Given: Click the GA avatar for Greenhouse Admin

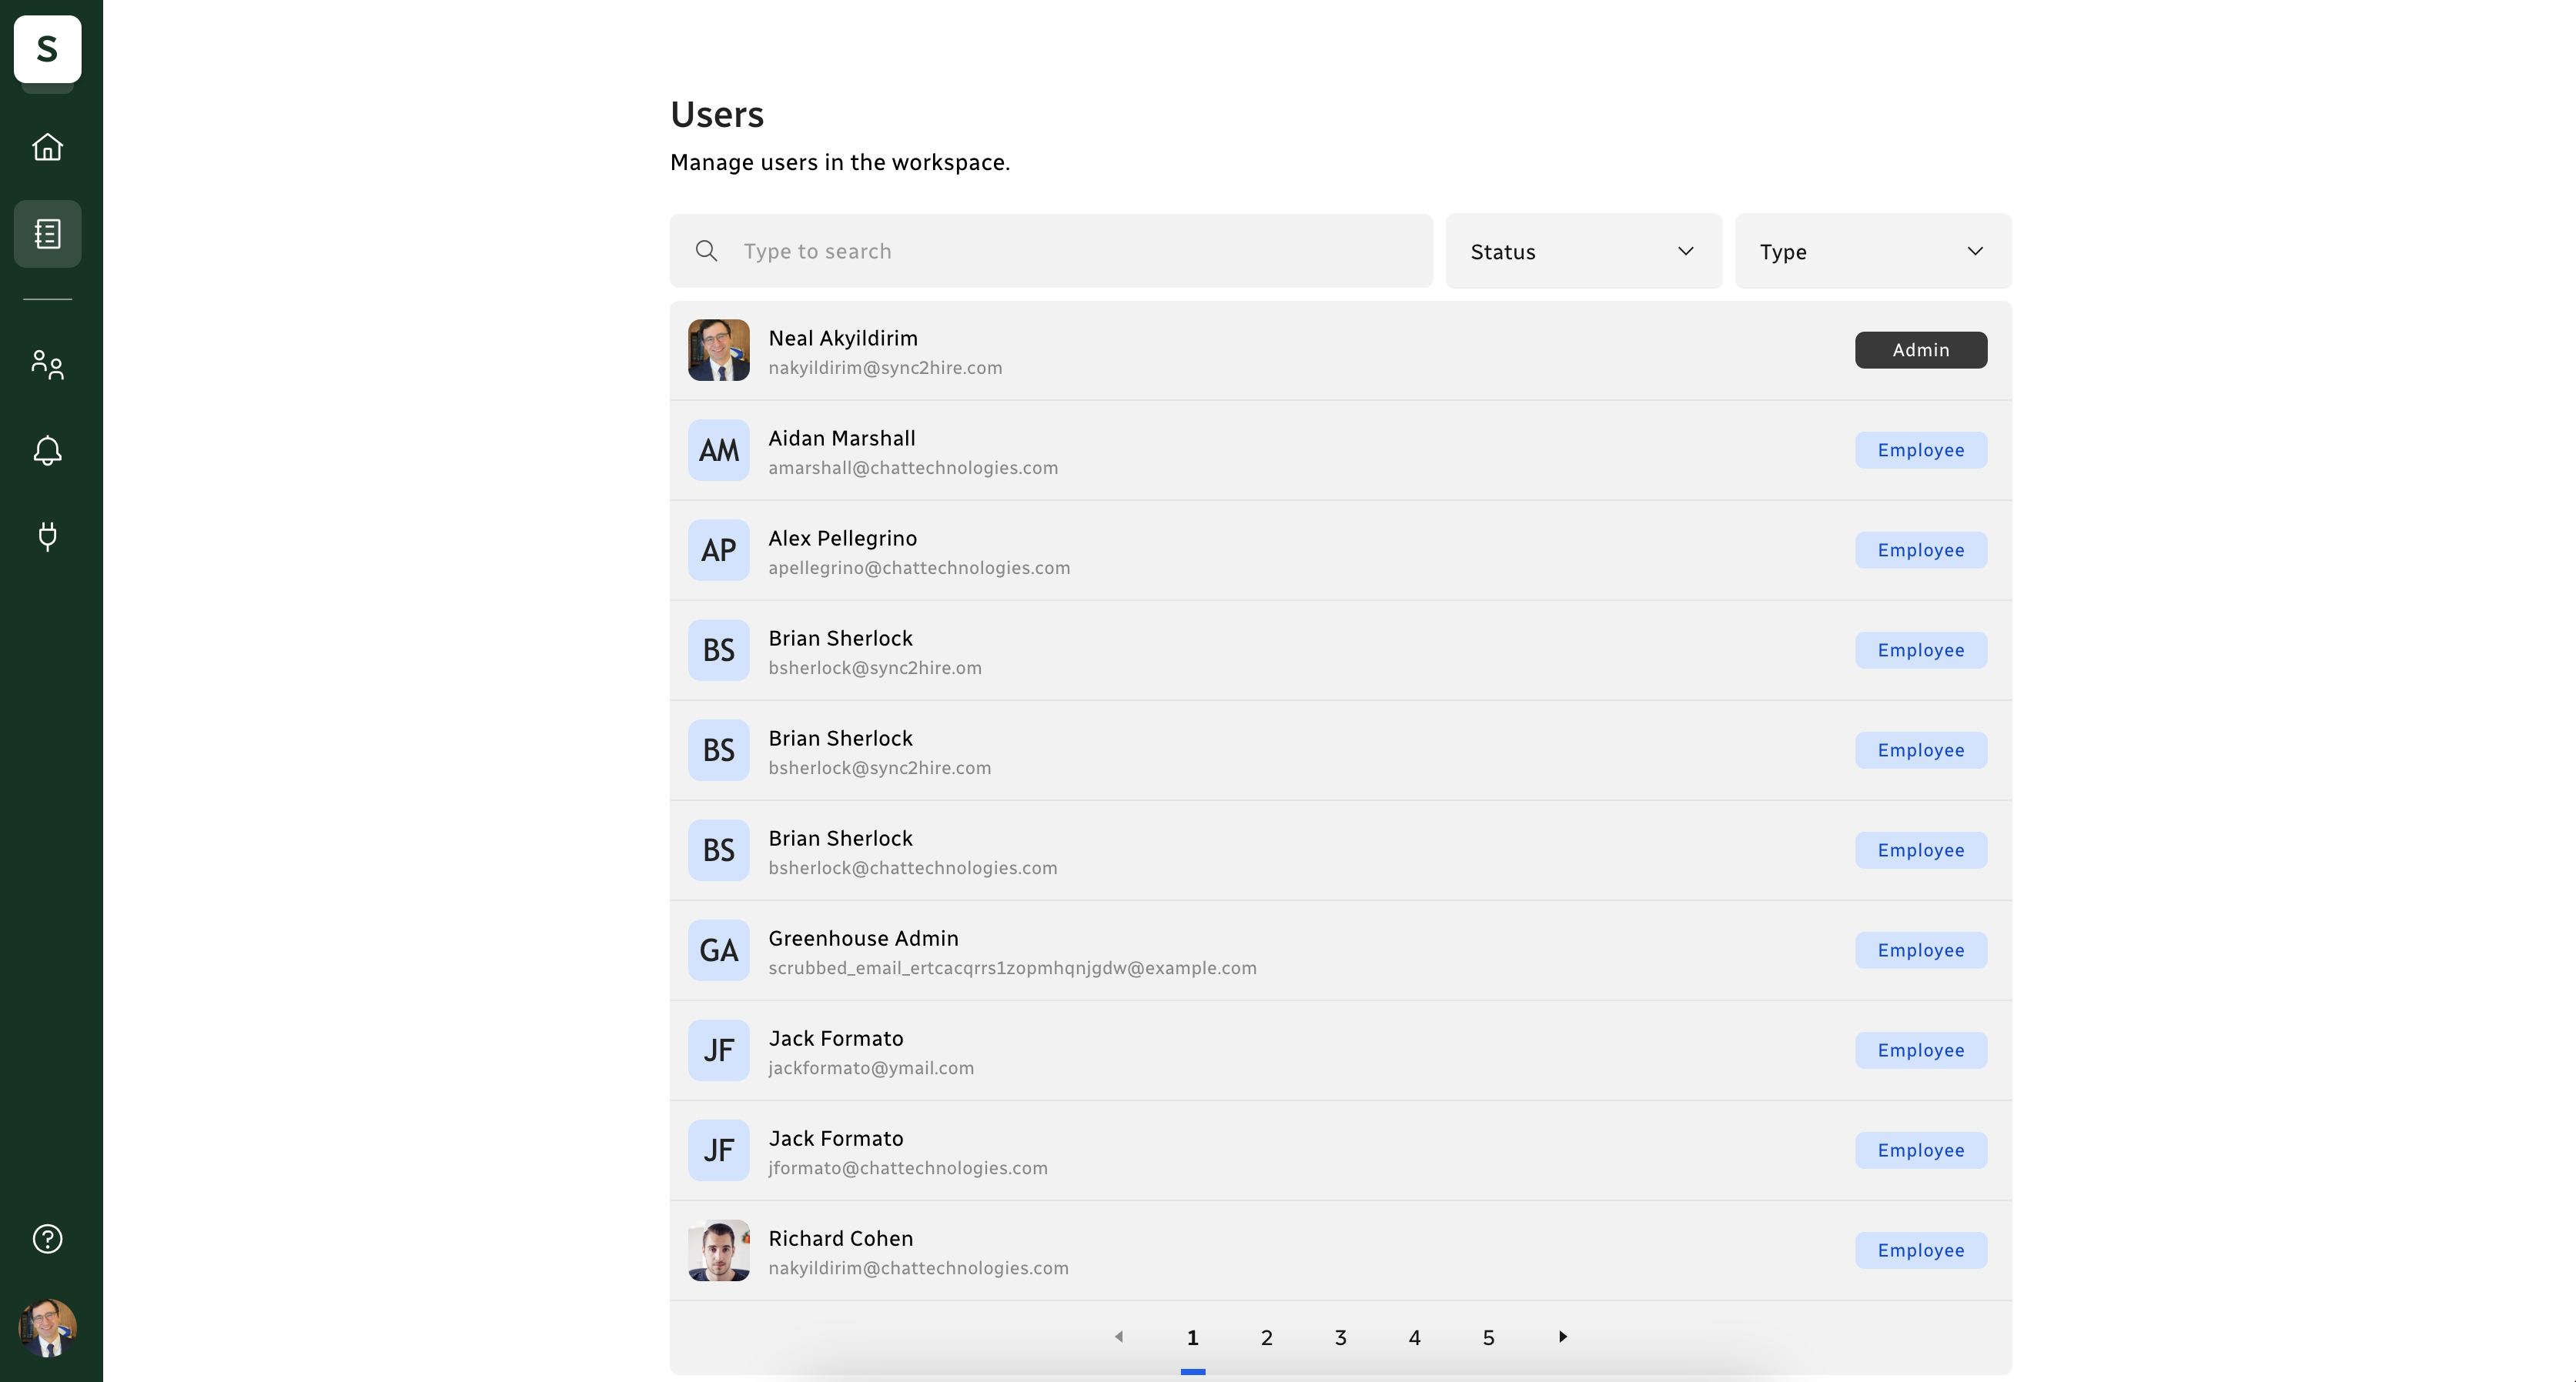Looking at the screenshot, I should click(719, 950).
